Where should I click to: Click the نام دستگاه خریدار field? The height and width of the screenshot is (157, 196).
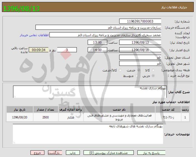pyautogui.click(x=98, y=27)
